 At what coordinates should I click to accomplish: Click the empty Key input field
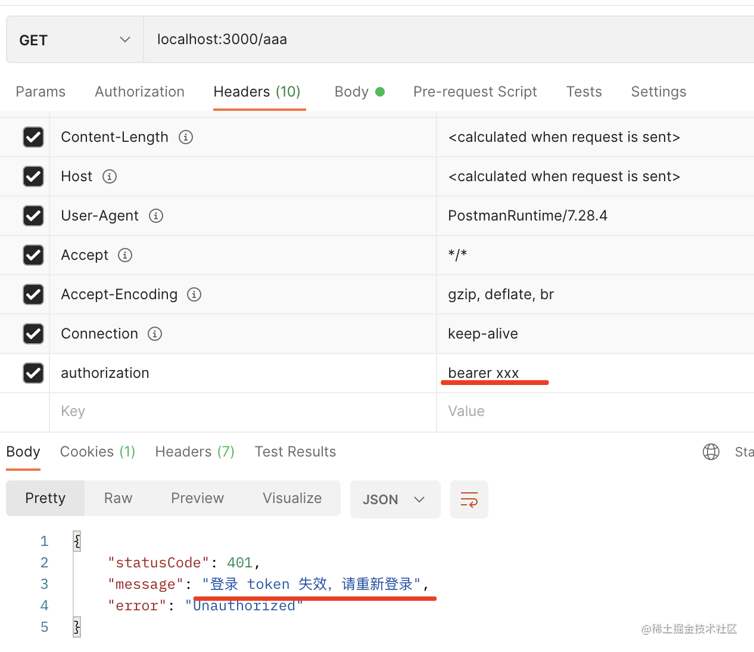click(x=238, y=411)
